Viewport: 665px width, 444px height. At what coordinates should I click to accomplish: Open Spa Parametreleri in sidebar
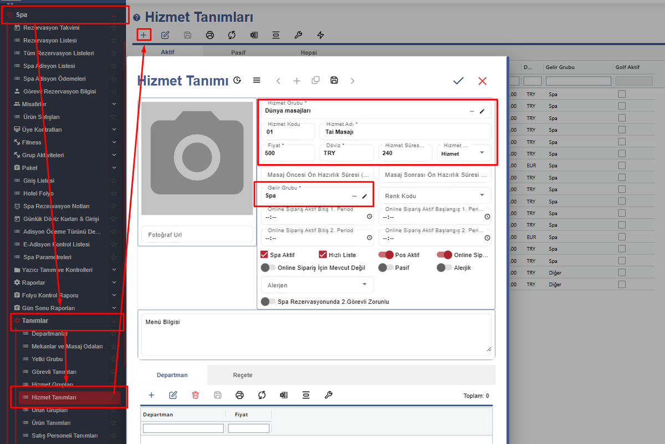coord(47,257)
